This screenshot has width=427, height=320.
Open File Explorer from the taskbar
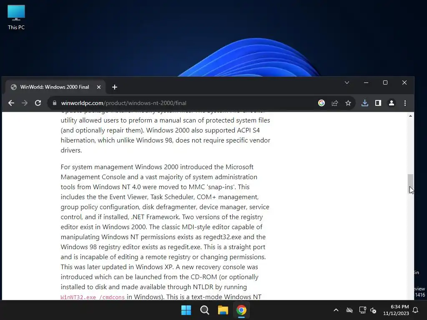tap(223, 310)
